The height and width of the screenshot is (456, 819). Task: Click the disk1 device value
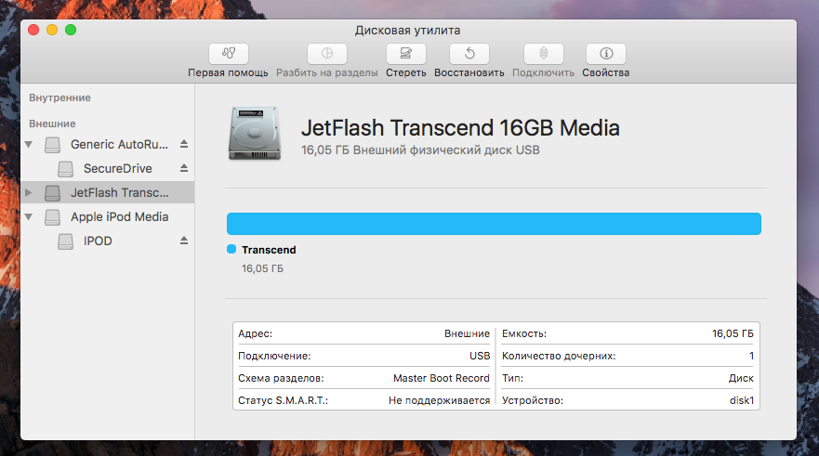pos(742,400)
